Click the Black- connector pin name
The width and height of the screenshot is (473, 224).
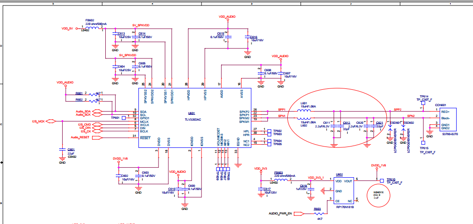coord(446,118)
